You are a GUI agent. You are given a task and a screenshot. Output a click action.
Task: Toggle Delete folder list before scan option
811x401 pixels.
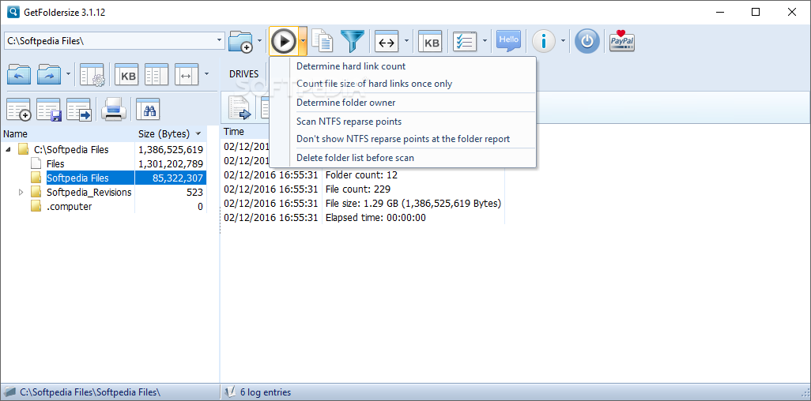(402, 158)
